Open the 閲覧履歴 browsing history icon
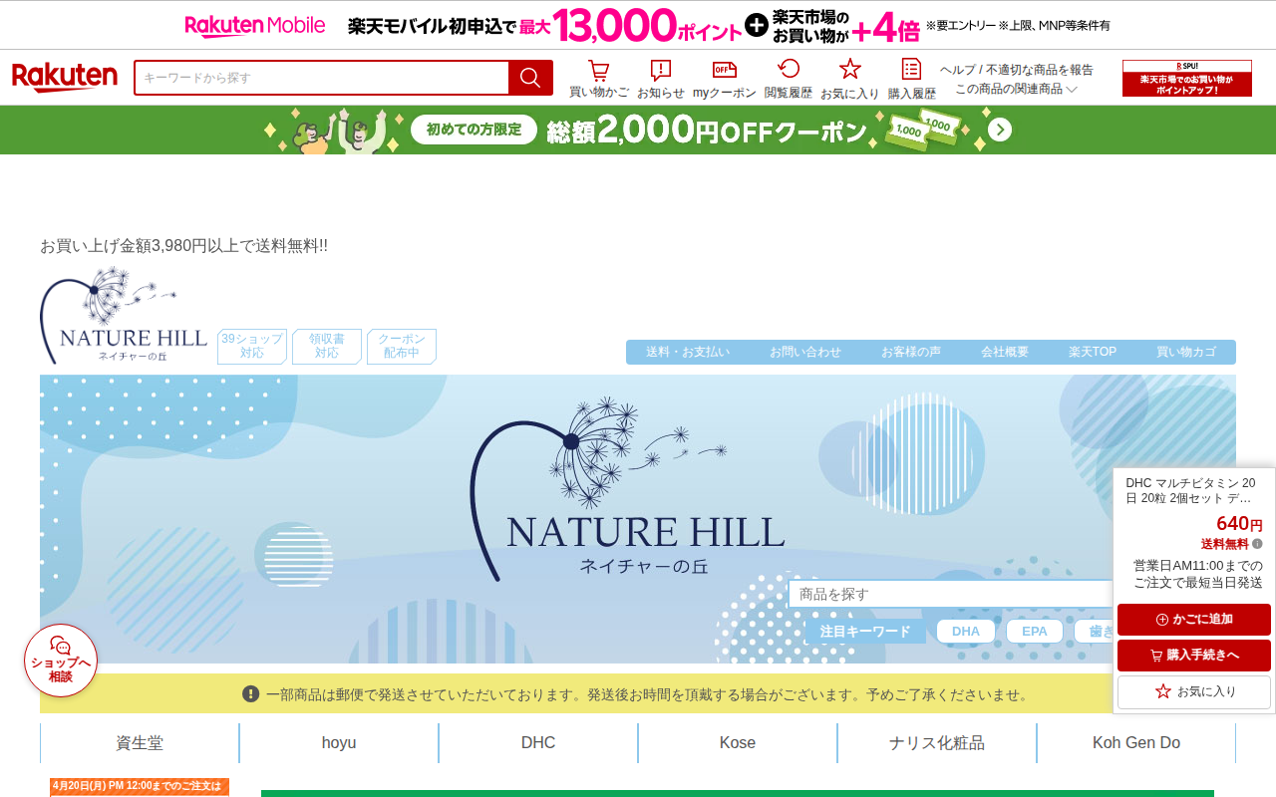 coord(789,79)
